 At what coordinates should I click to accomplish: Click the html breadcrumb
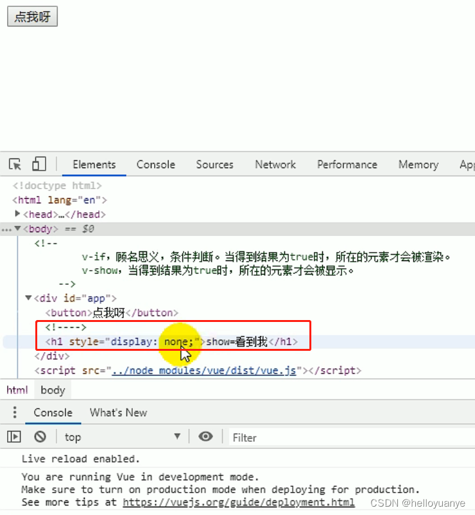tap(17, 390)
